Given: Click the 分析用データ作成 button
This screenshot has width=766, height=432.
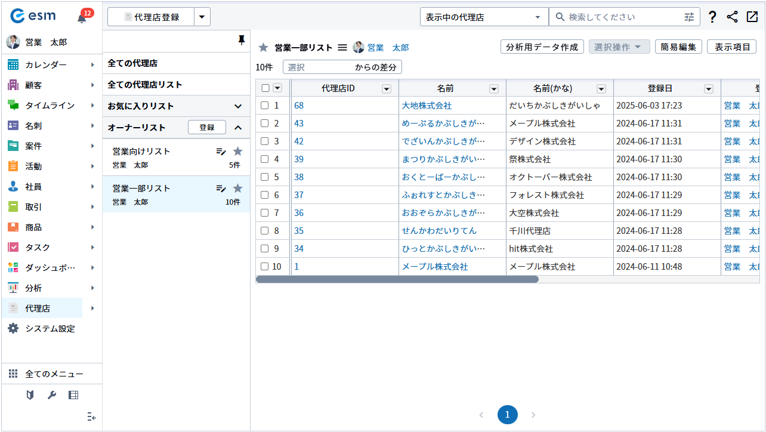Looking at the screenshot, I should [x=542, y=47].
